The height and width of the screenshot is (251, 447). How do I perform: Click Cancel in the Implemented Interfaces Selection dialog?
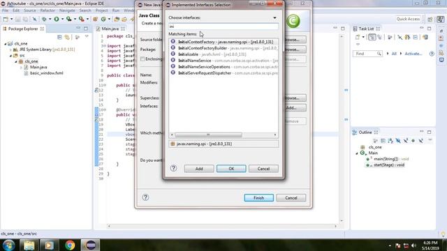(263, 169)
